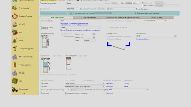191x107 pixels.
Task: Switch to the ОБСУЖДЕНИЯ tab
Action: click(156, 18)
